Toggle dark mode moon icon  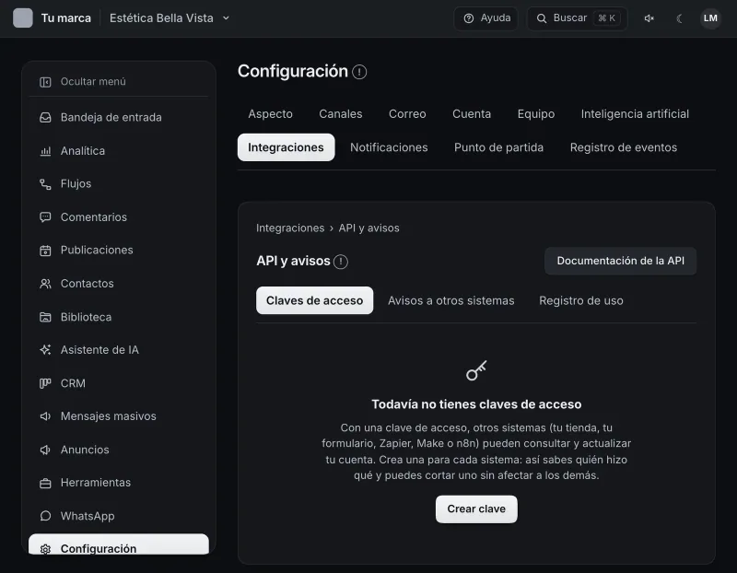click(x=679, y=18)
